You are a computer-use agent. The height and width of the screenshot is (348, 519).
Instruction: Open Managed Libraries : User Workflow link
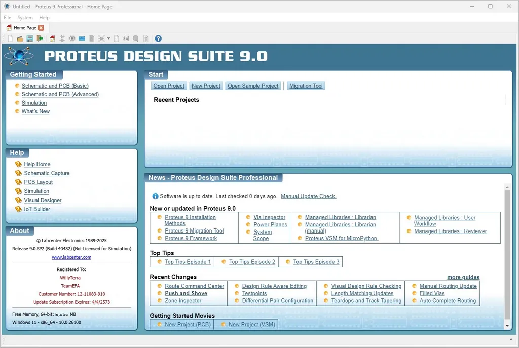tap(444, 221)
